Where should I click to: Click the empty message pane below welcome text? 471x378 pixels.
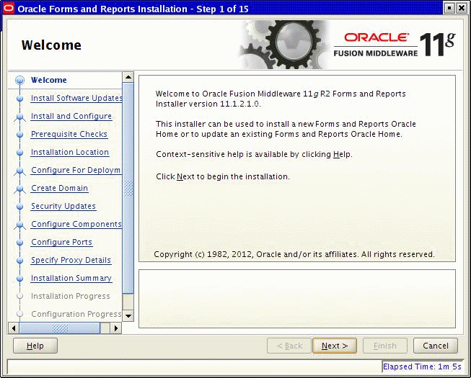(297, 299)
